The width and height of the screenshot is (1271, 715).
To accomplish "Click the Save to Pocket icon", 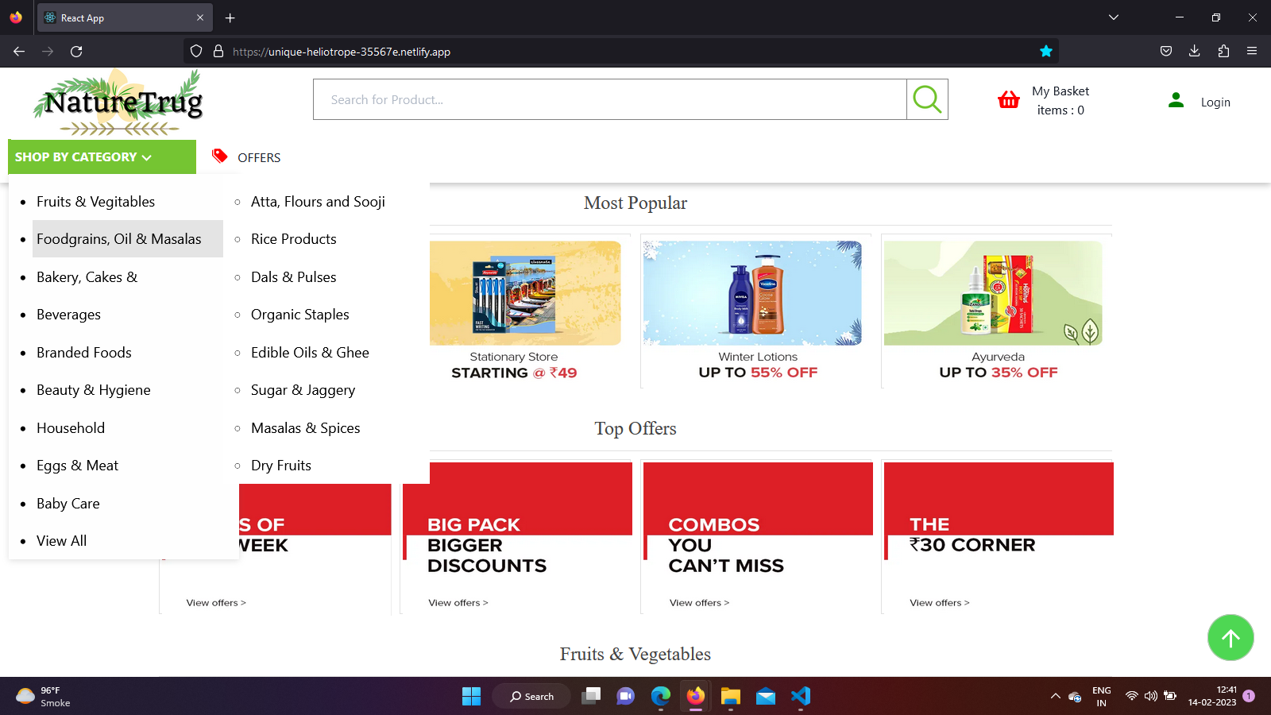I will click(x=1165, y=52).
